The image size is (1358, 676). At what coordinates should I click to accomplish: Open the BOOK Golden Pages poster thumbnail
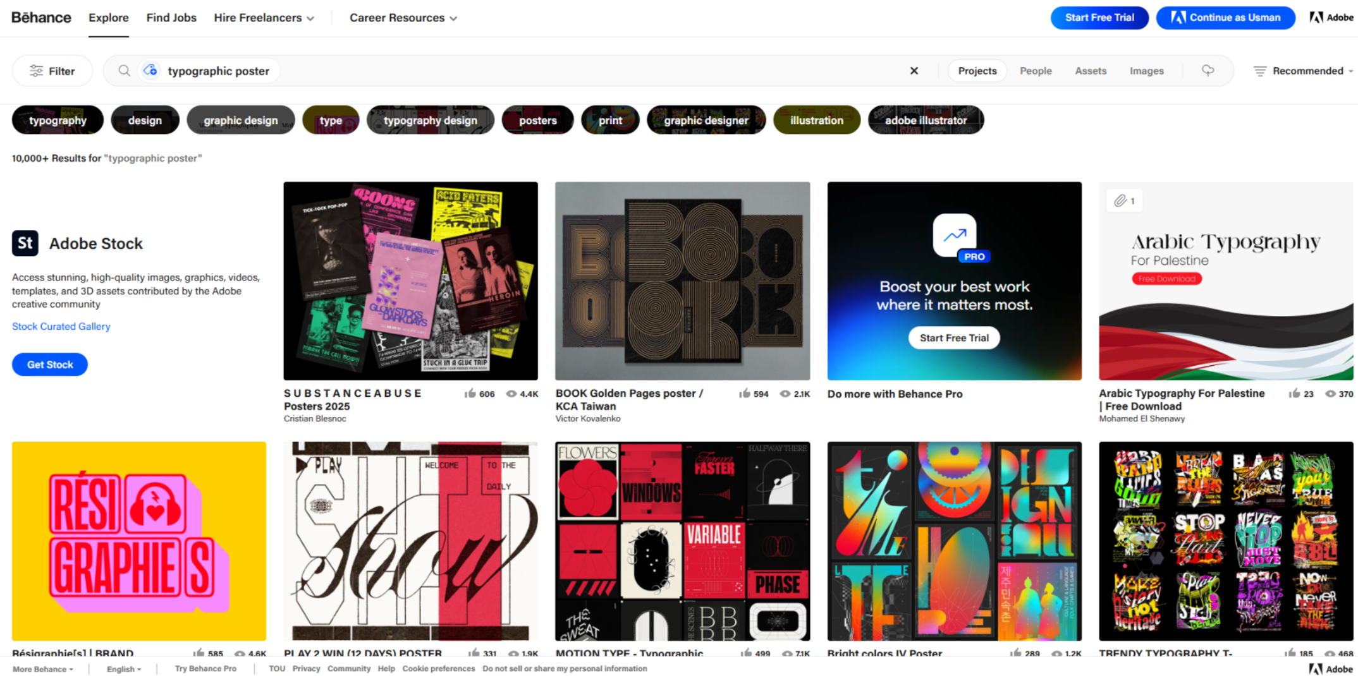click(x=682, y=281)
